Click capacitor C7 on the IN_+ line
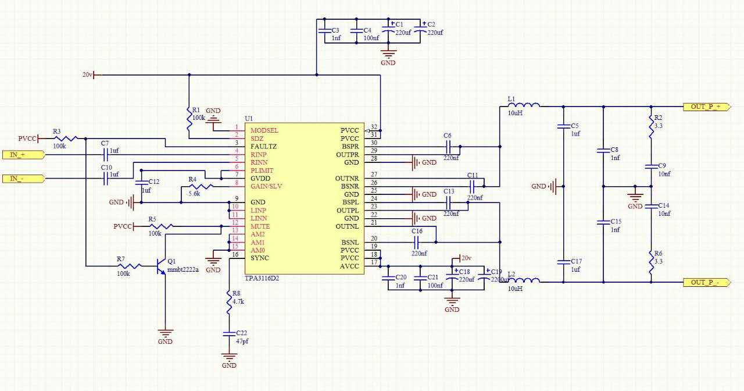 coord(106,155)
